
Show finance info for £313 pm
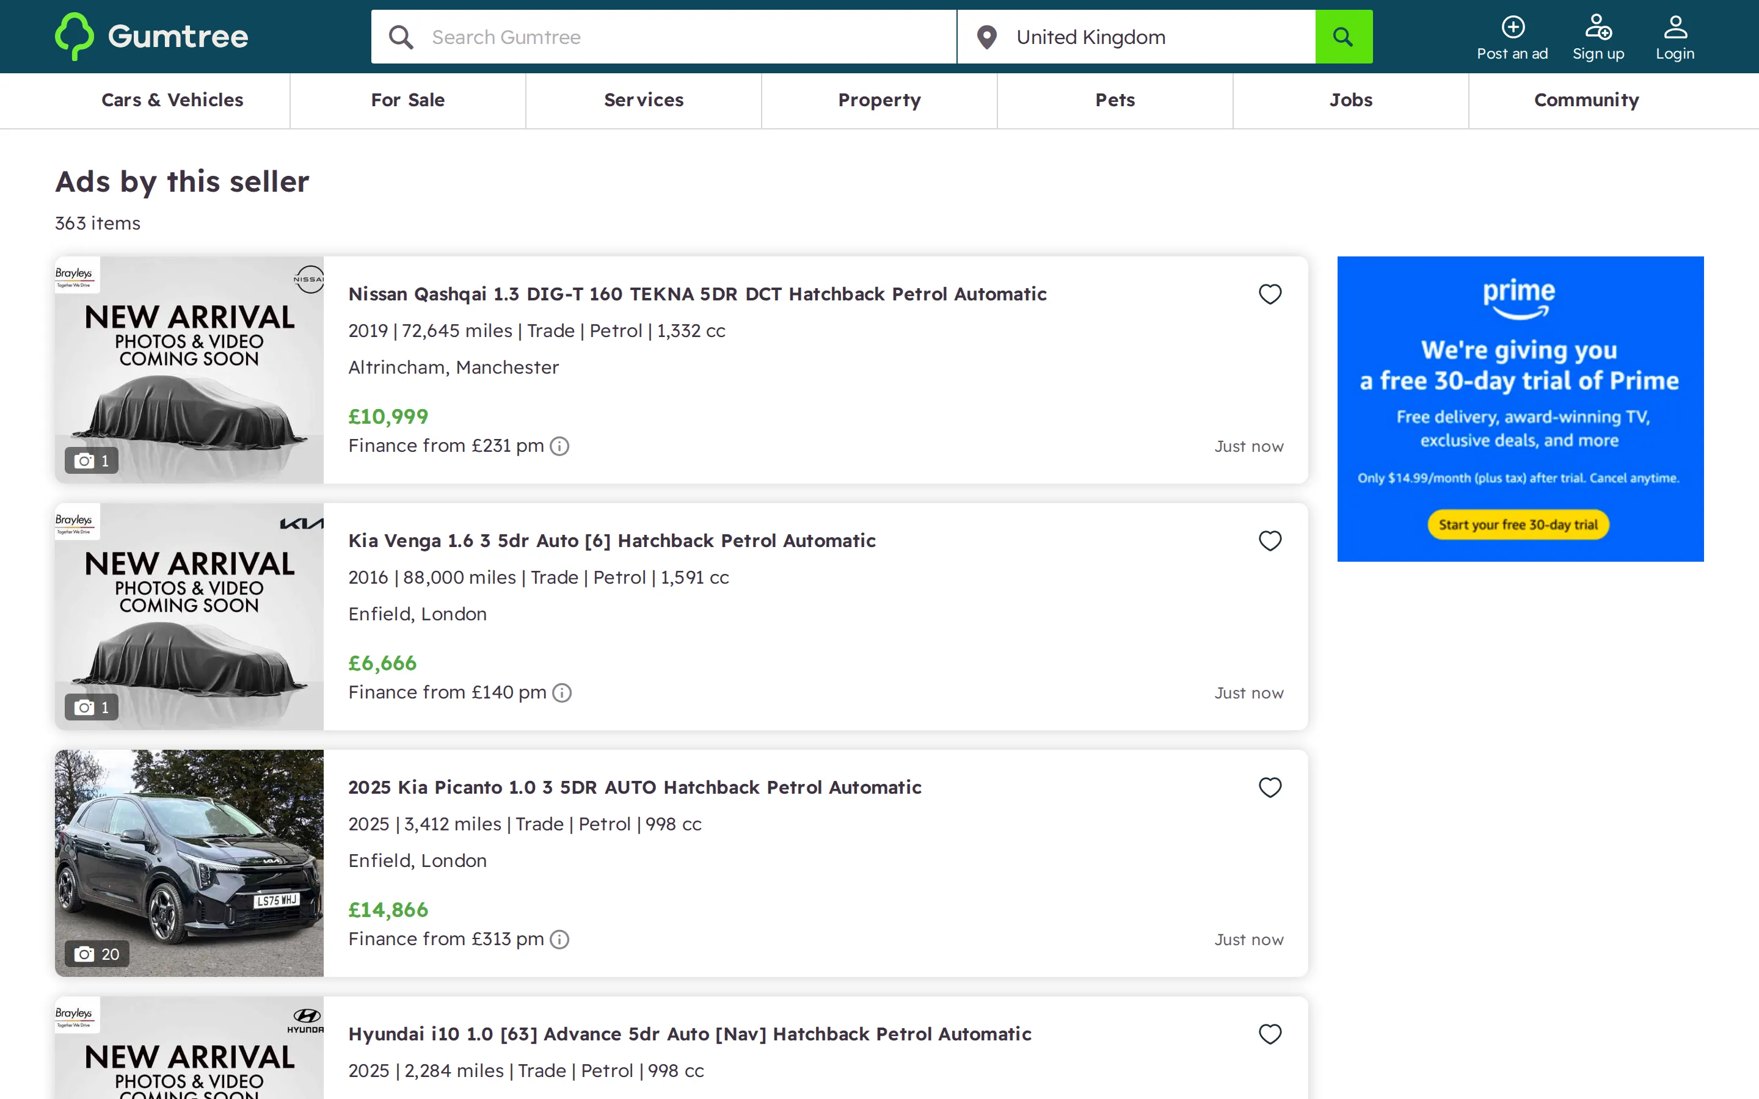pos(559,940)
